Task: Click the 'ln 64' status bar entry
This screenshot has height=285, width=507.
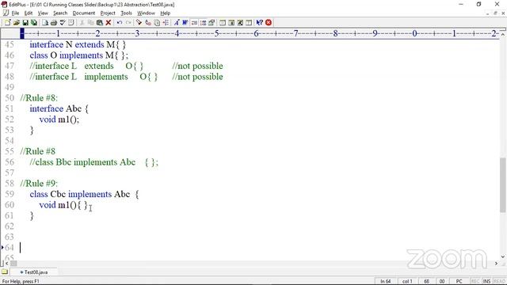Action: (386, 281)
